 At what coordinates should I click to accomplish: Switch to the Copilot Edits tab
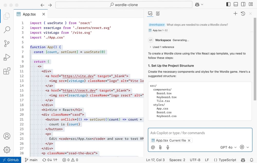(158, 14)
